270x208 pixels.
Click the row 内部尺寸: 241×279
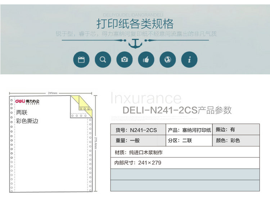point(185,163)
